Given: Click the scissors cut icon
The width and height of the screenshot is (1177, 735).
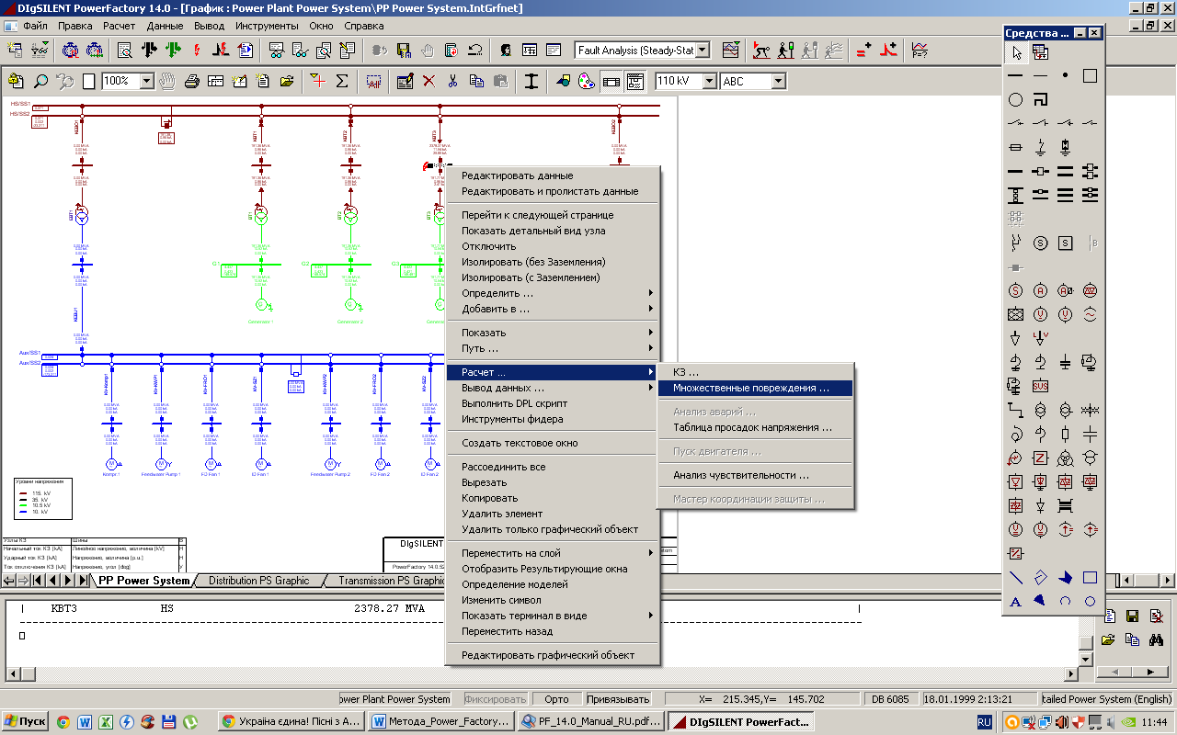Looking at the screenshot, I should [452, 81].
